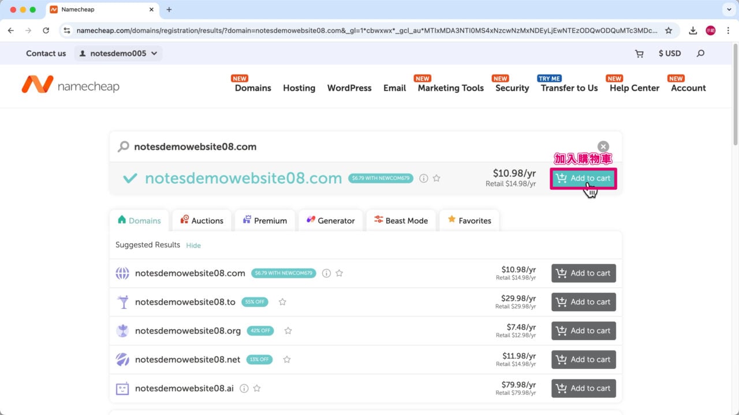Click the search magnifier icon in header

[700, 54]
